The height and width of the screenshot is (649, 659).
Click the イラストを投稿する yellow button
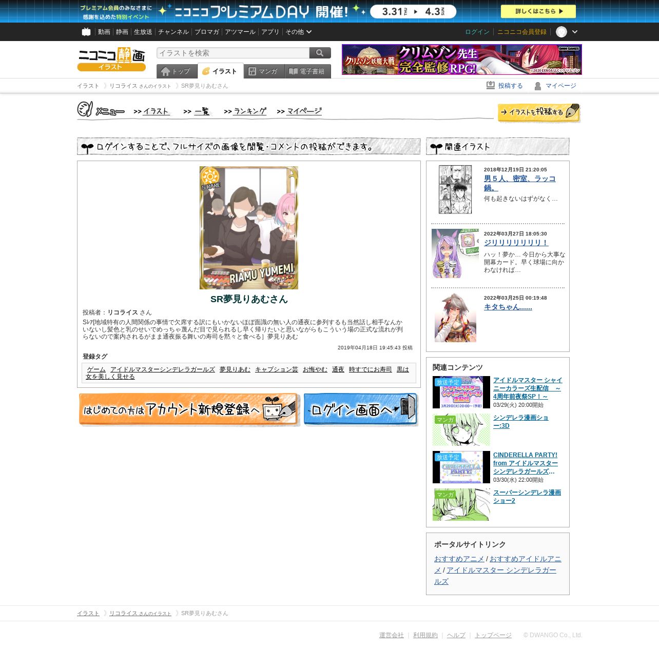click(539, 113)
